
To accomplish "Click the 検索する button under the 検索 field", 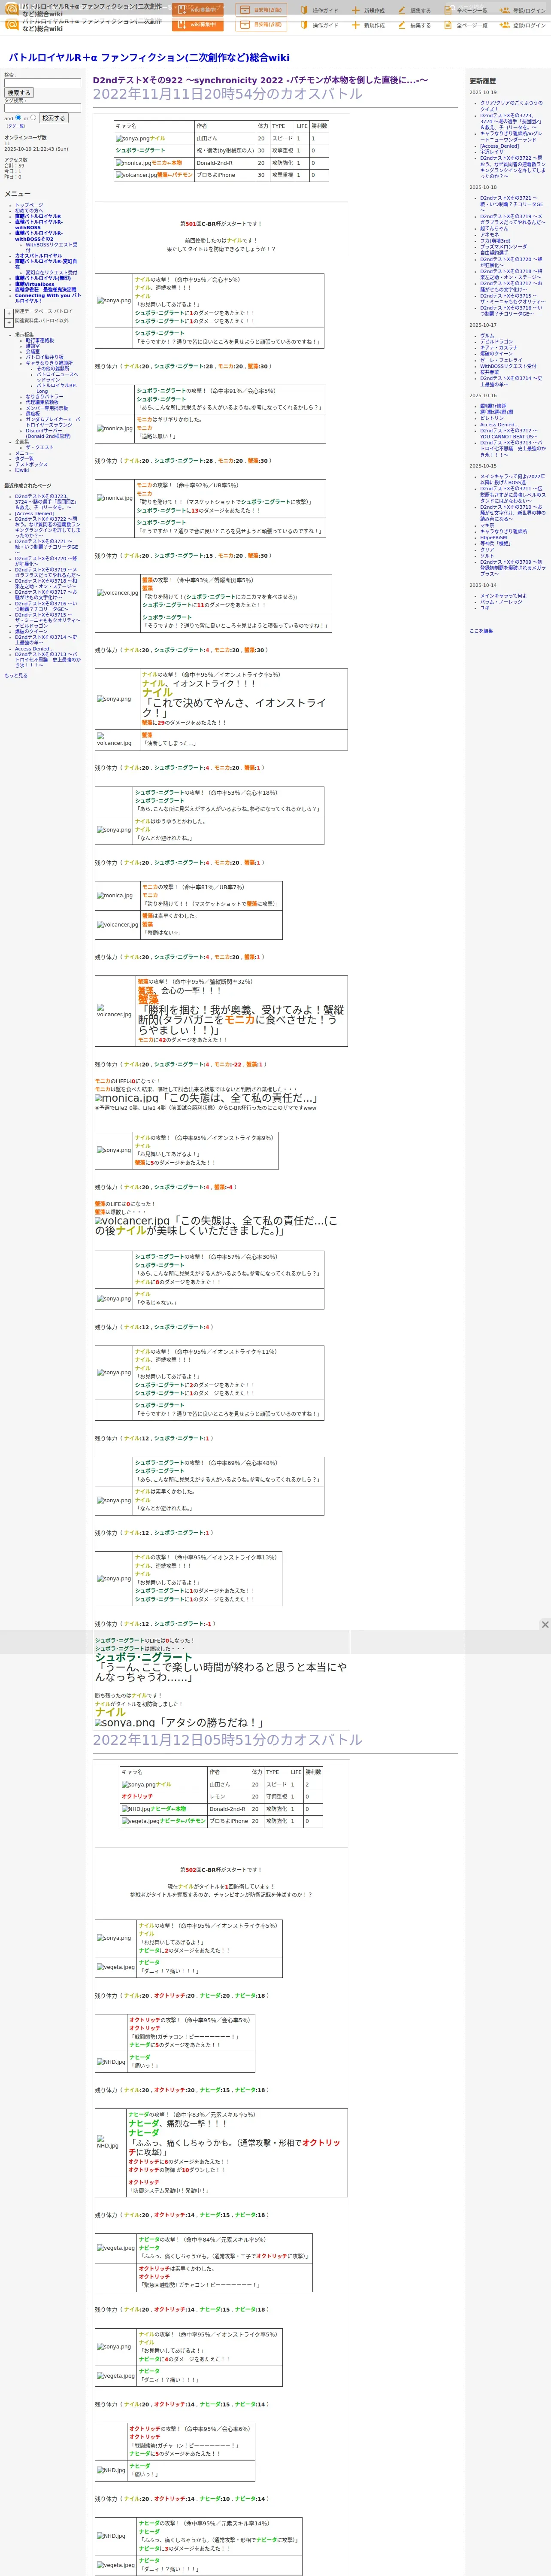I will pyautogui.click(x=19, y=93).
